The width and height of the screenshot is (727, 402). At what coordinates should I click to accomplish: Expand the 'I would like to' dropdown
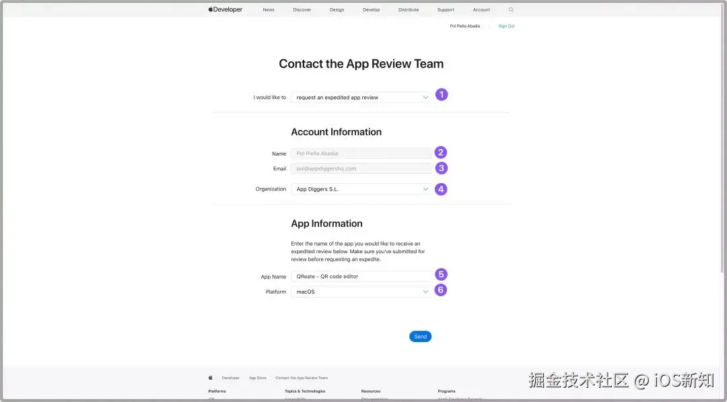[x=361, y=98]
